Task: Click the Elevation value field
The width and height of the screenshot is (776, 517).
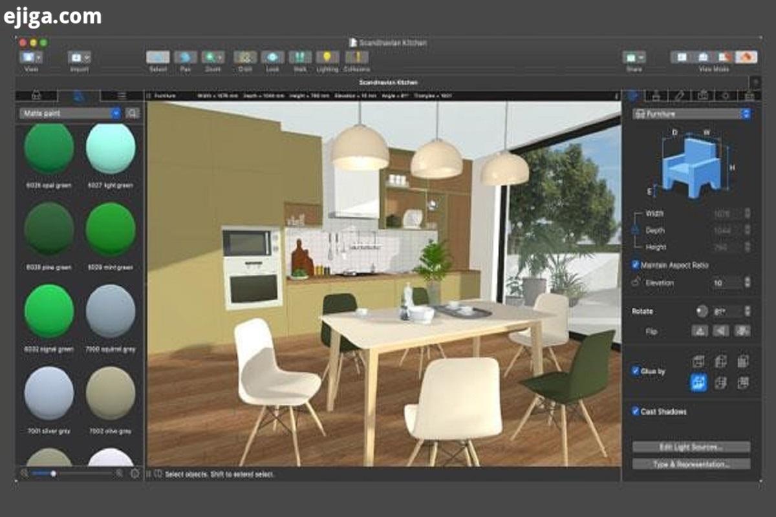Action: 727,282
